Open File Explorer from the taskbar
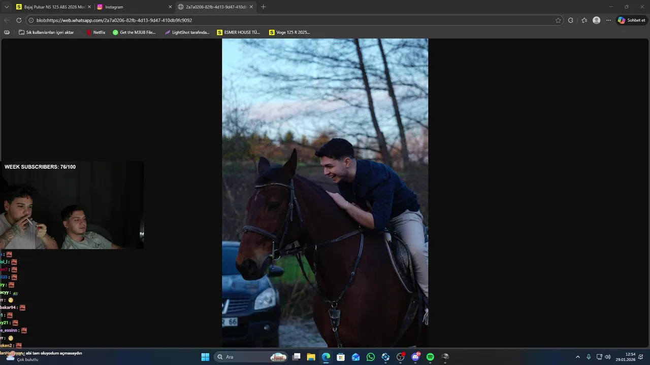Image resolution: width=650 pixels, height=365 pixels. tap(311, 357)
